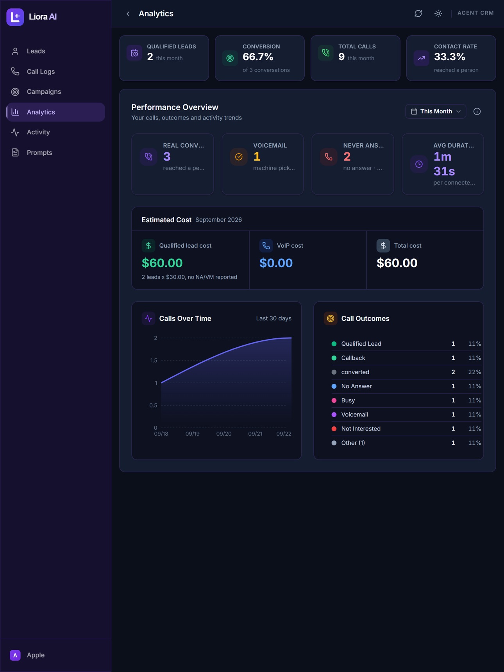Click the 09/22 date on chart axis
504x672 pixels.
pos(284,434)
